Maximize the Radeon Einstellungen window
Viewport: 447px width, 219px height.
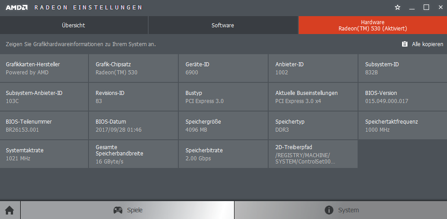click(x=426, y=7)
